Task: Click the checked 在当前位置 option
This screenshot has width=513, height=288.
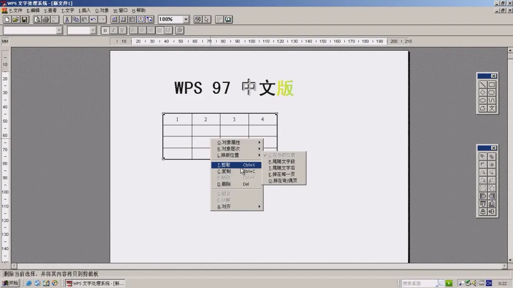Action: click(x=284, y=155)
